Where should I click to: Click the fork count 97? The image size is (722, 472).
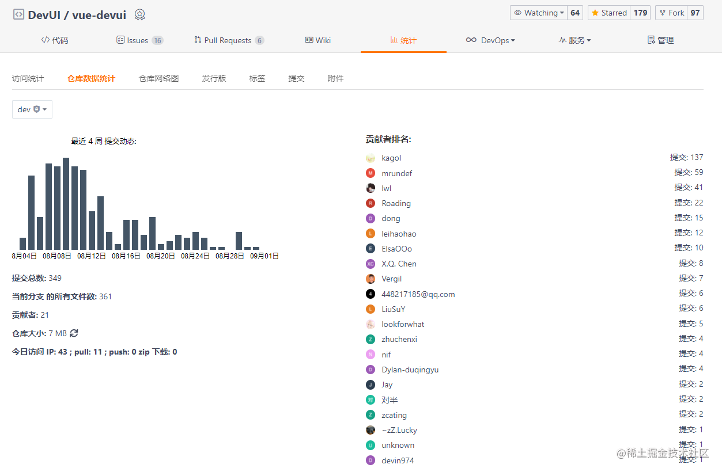(695, 13)
